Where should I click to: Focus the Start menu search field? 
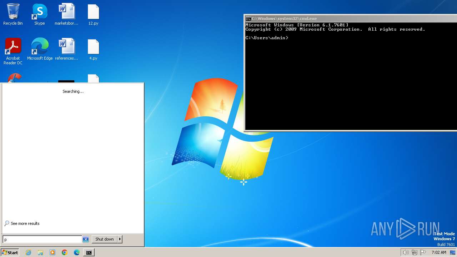pos(42,239)
